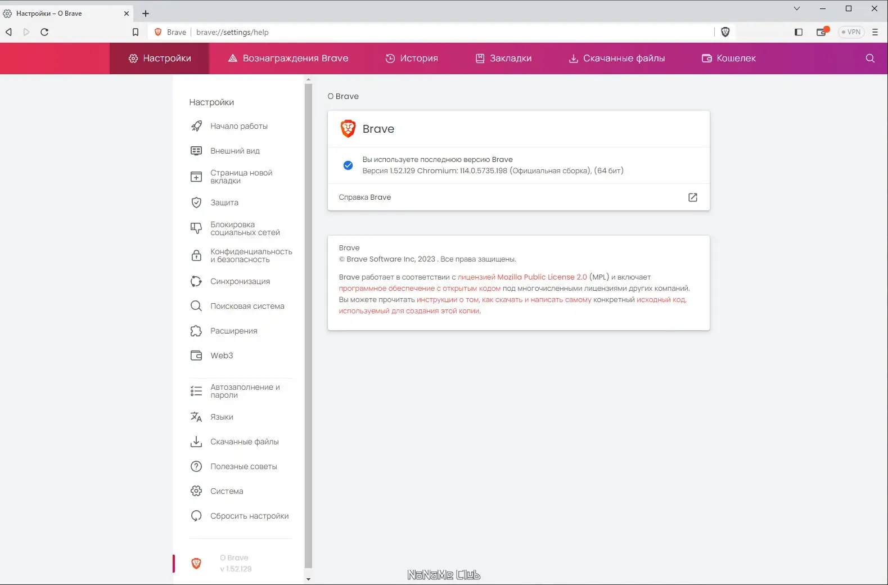888x585 pixels.
Task: Open the Brave main hamburger menu
Action: (x=875, y=32)
